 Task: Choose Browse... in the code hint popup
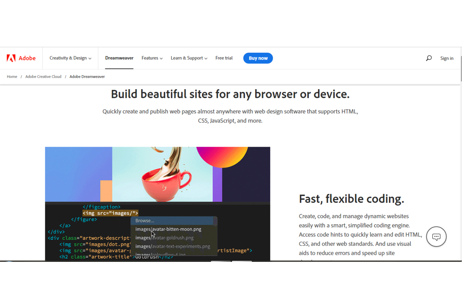tap(145, 221)
